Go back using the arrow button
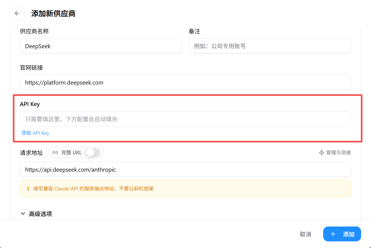Image resolution: width=371 pixels, height=248 pixels. (17, 13)
